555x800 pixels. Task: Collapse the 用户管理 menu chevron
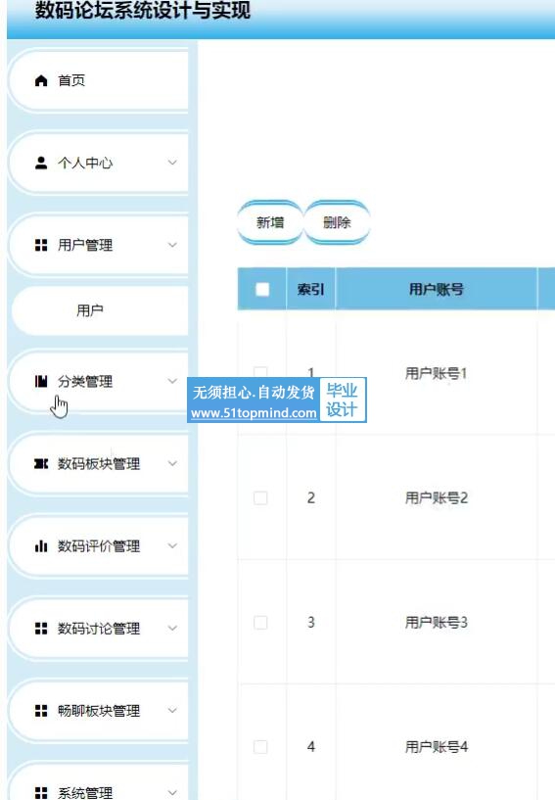pos(172,245)
